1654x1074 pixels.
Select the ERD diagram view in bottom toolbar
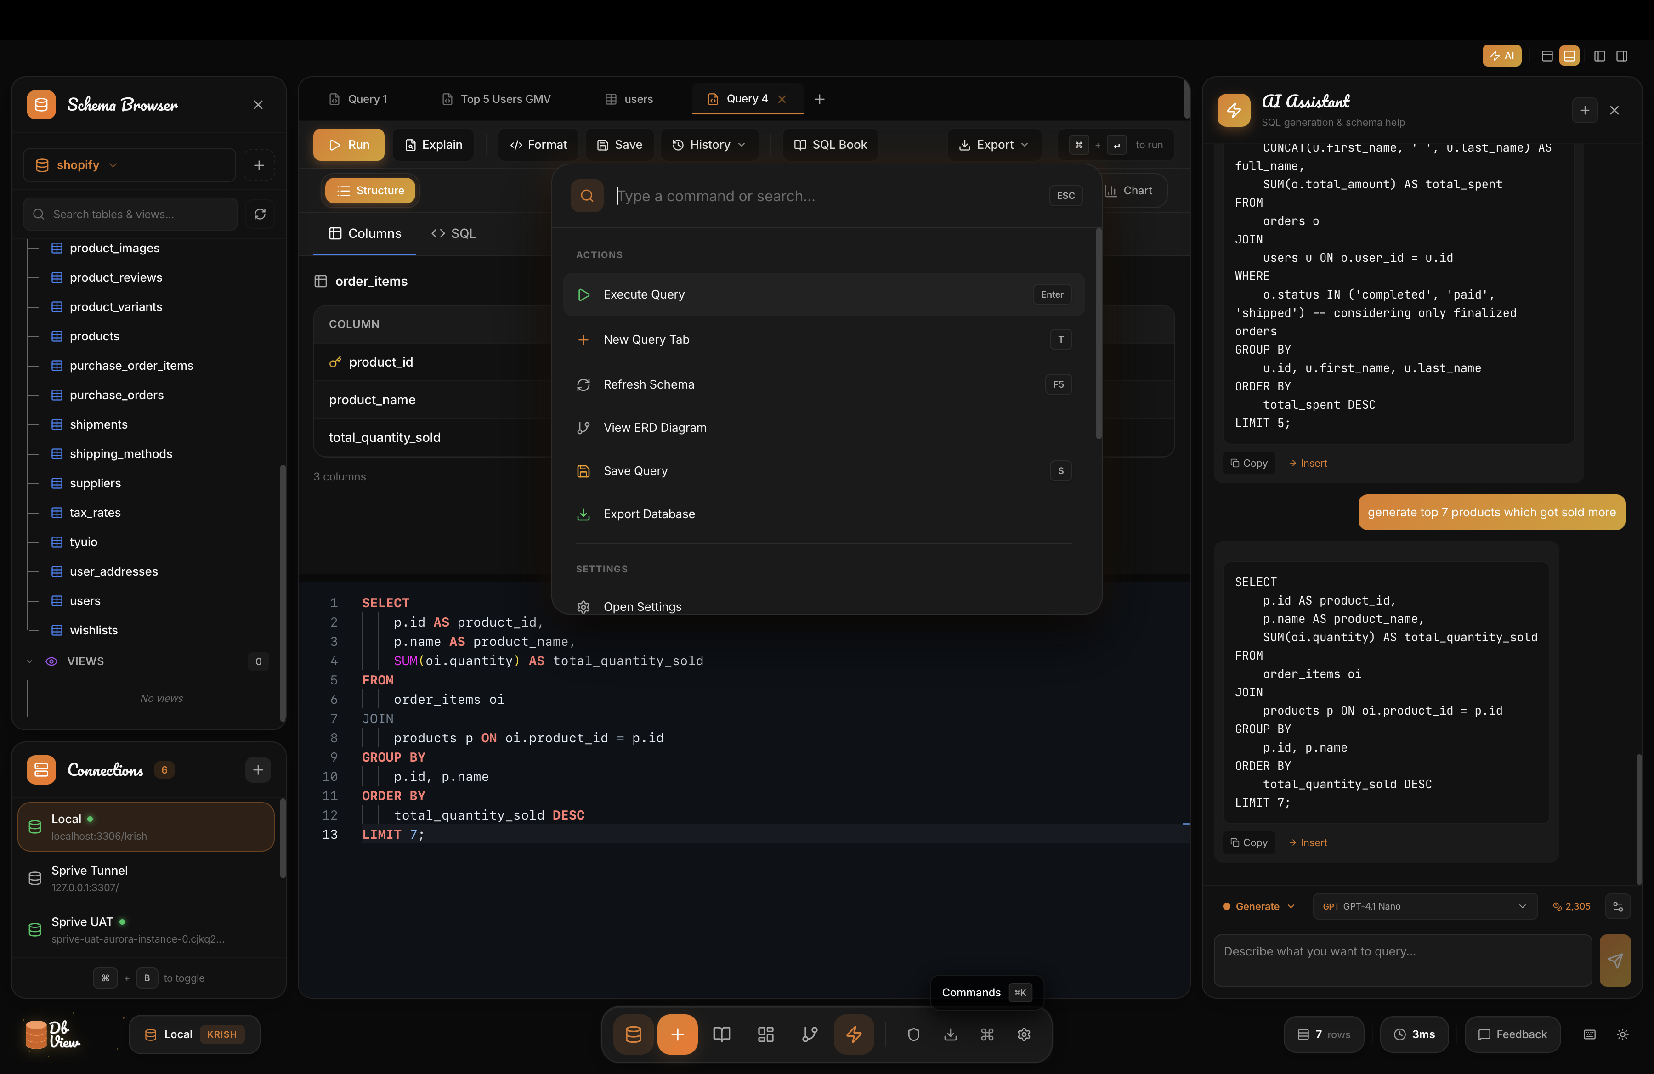[x=809, y=1034]
